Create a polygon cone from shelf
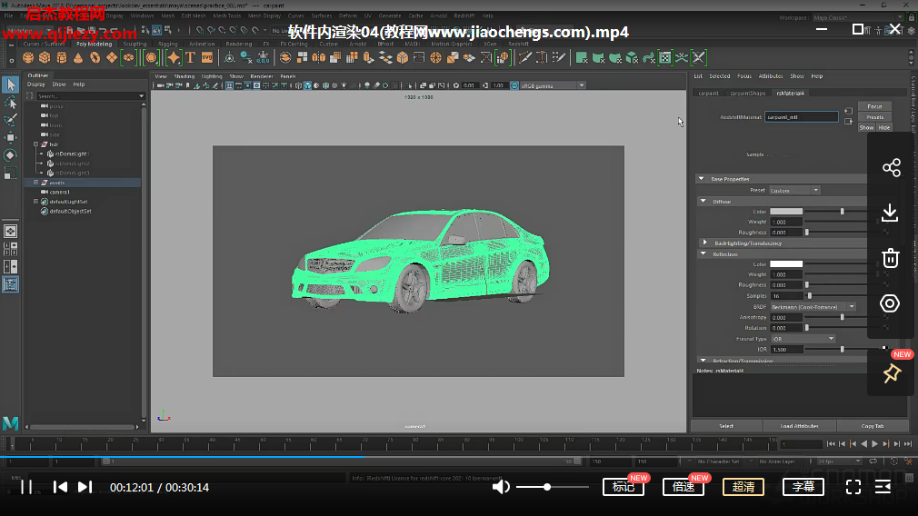This screenshot has height=516, width=918. tap(78, 57)
